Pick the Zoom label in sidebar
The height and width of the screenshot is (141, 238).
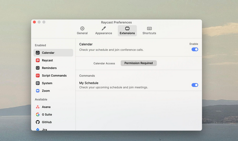click(x=46, y=91)
